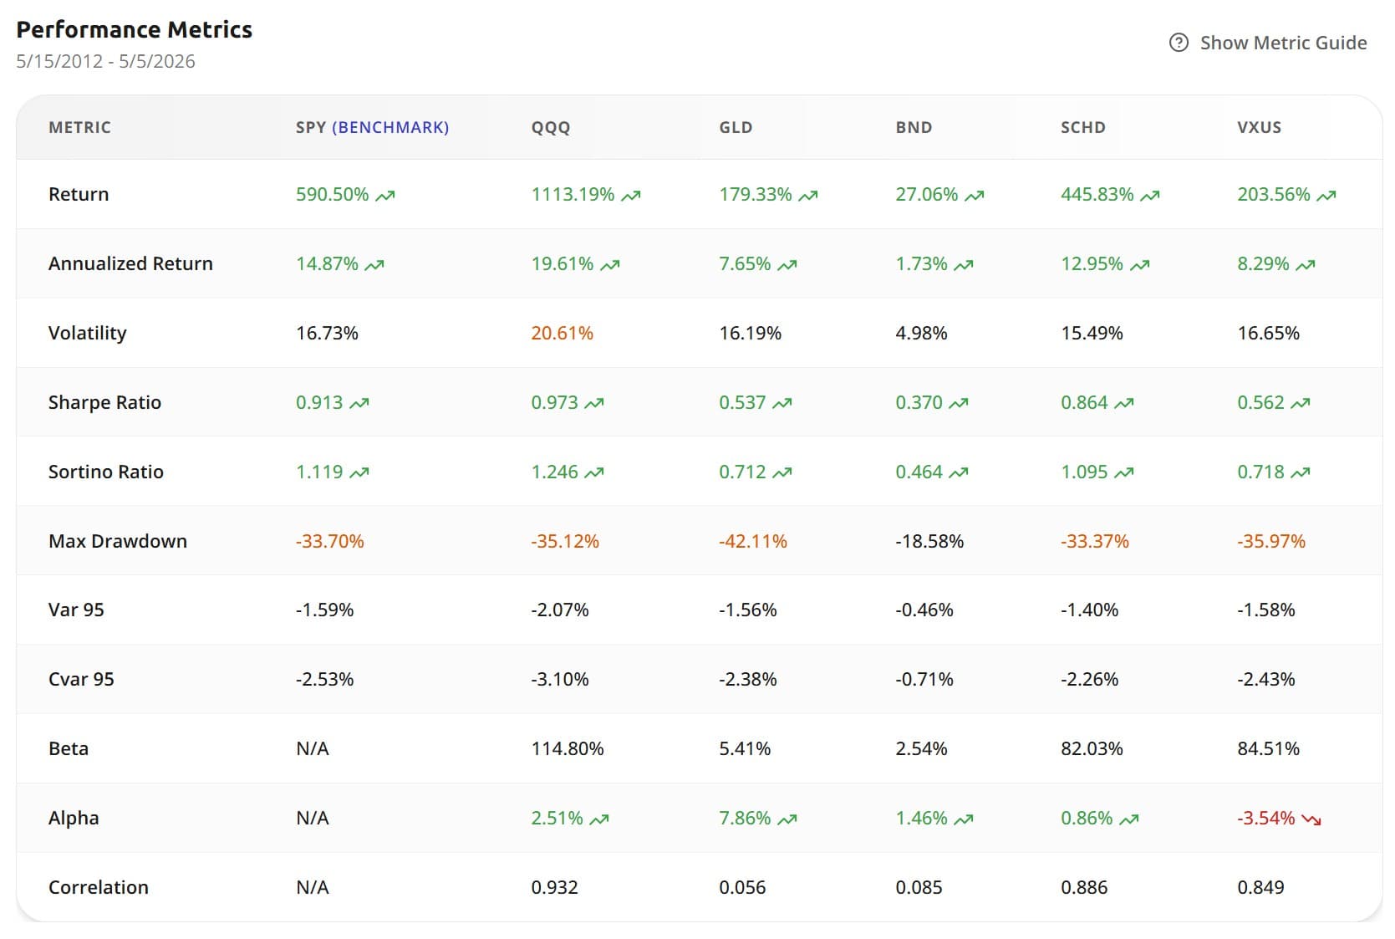Select the Correlation row label
Viewport: 1395px width, 939px height.
point(99,887)
